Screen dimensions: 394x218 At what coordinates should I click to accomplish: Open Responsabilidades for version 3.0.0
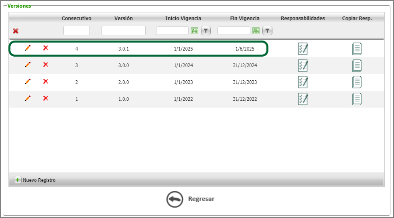pos(303,65)
